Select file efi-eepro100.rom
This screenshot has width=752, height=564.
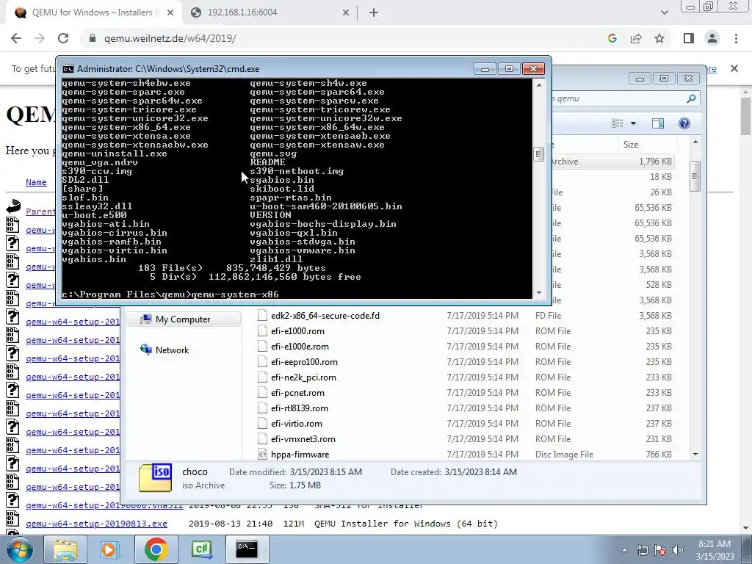[x=304, y=361]
